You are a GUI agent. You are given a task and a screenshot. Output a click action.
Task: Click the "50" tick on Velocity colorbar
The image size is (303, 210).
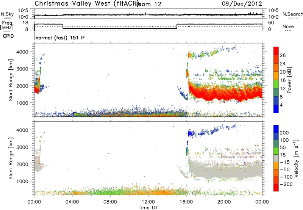click(283, 147)
